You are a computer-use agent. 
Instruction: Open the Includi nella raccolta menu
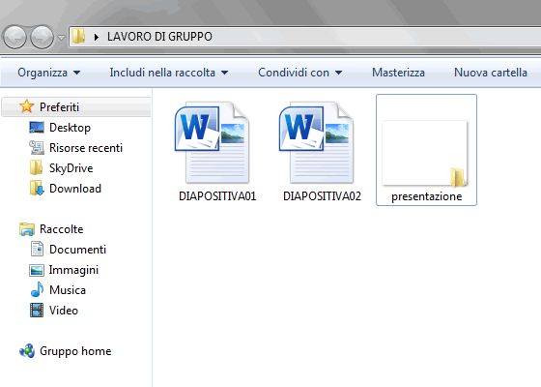click(x=169, y=73)
